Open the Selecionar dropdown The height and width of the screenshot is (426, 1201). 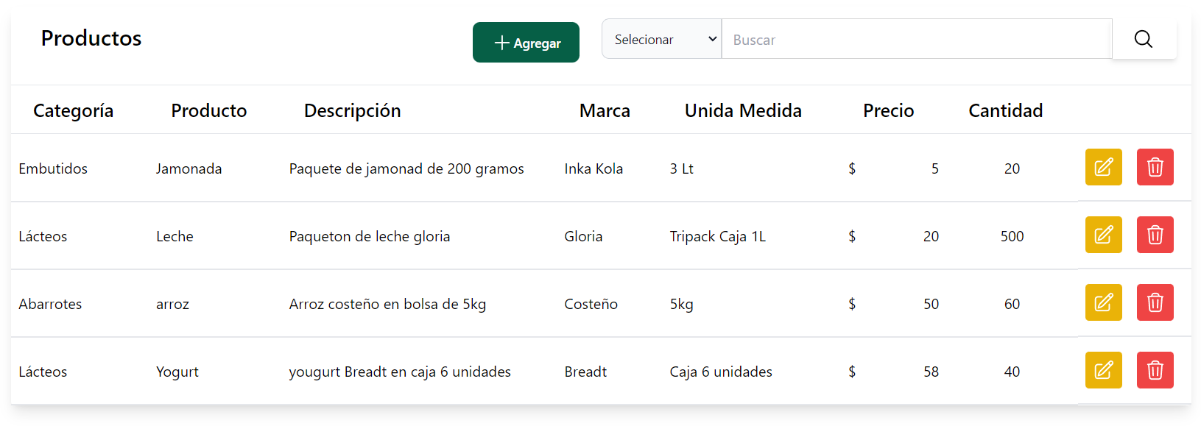pos(661,39)
